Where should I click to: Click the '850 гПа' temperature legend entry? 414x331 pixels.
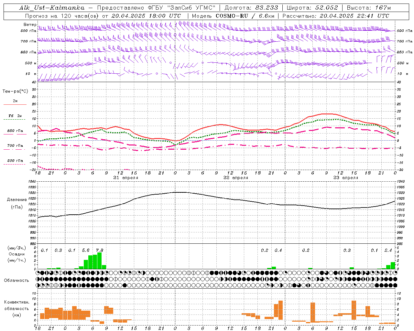15,131
